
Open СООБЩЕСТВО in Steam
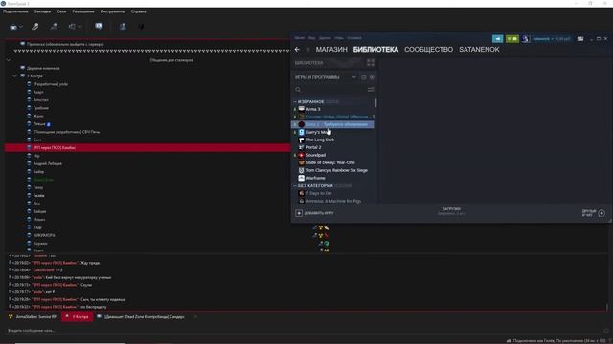(x=428, y=50)
